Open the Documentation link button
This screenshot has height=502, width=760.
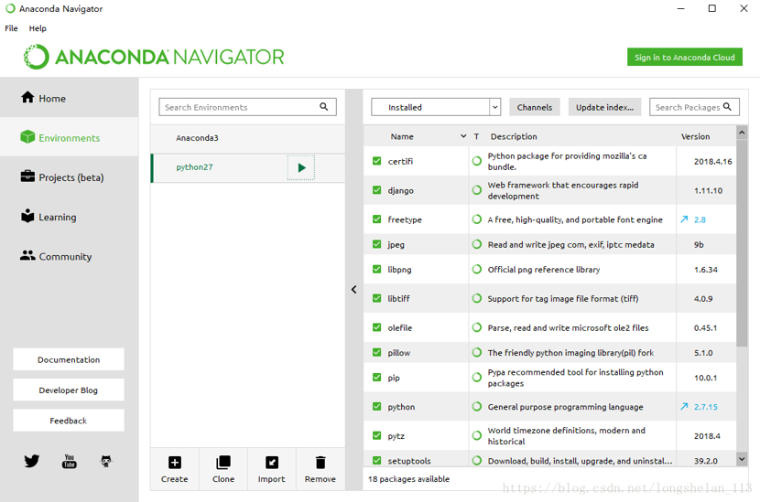tap(69, 359)
